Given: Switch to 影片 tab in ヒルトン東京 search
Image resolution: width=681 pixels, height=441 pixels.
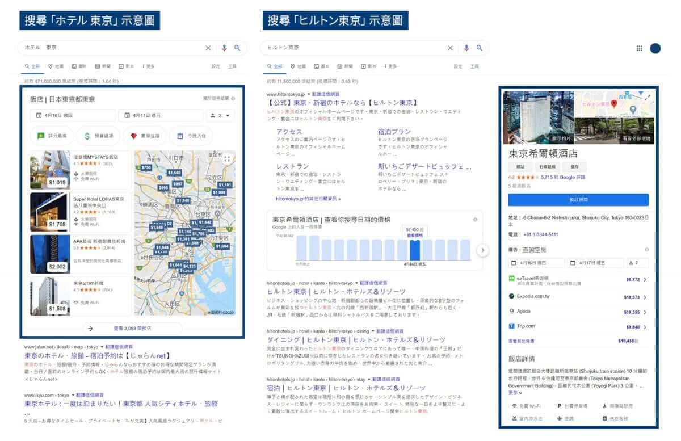Looking at the screenshot, I should 369,66.
